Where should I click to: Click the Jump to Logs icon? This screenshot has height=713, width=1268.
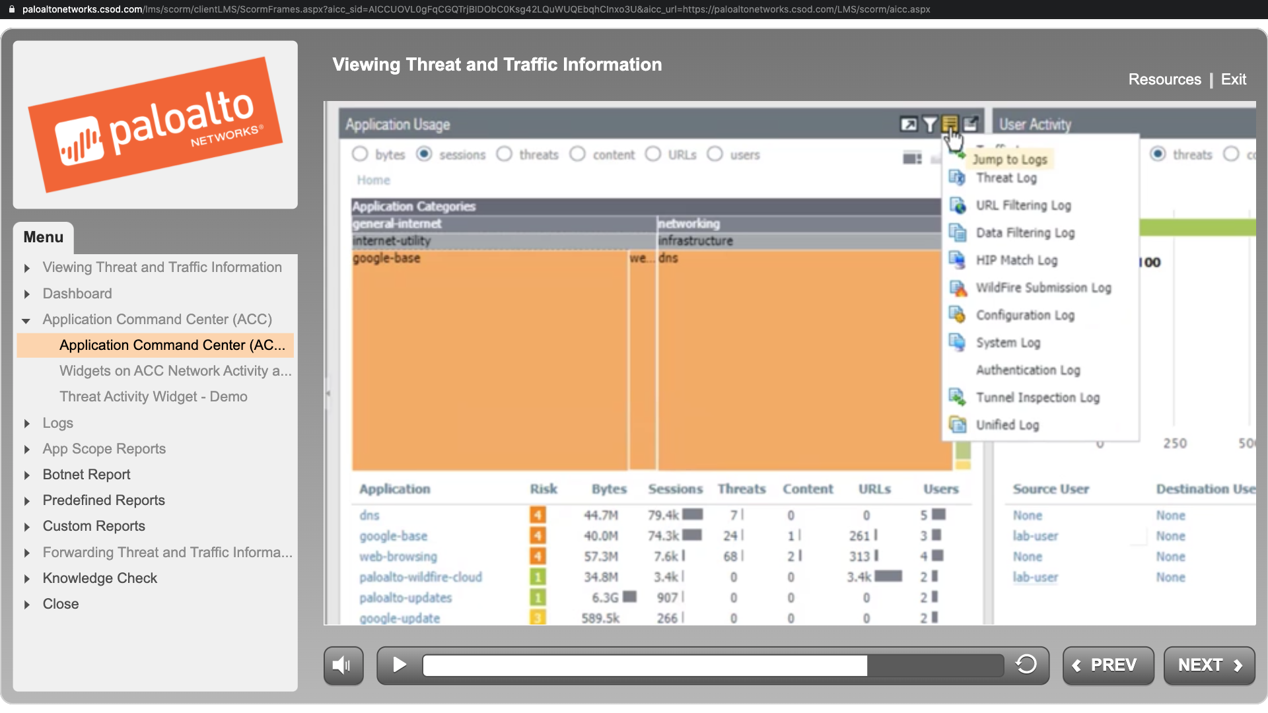tap(950, 123)
